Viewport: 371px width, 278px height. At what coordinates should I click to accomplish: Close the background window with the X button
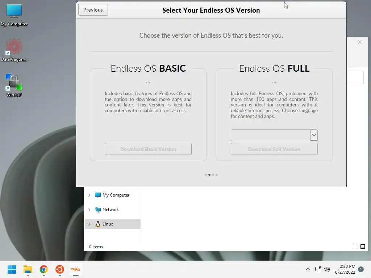(x=360, y=42)
